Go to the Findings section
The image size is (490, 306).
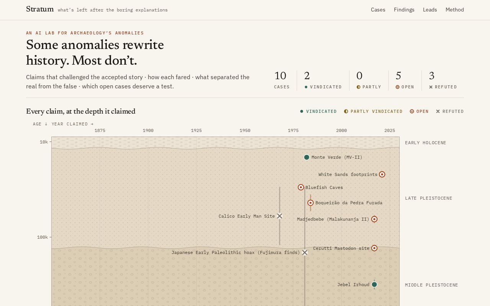404,10
